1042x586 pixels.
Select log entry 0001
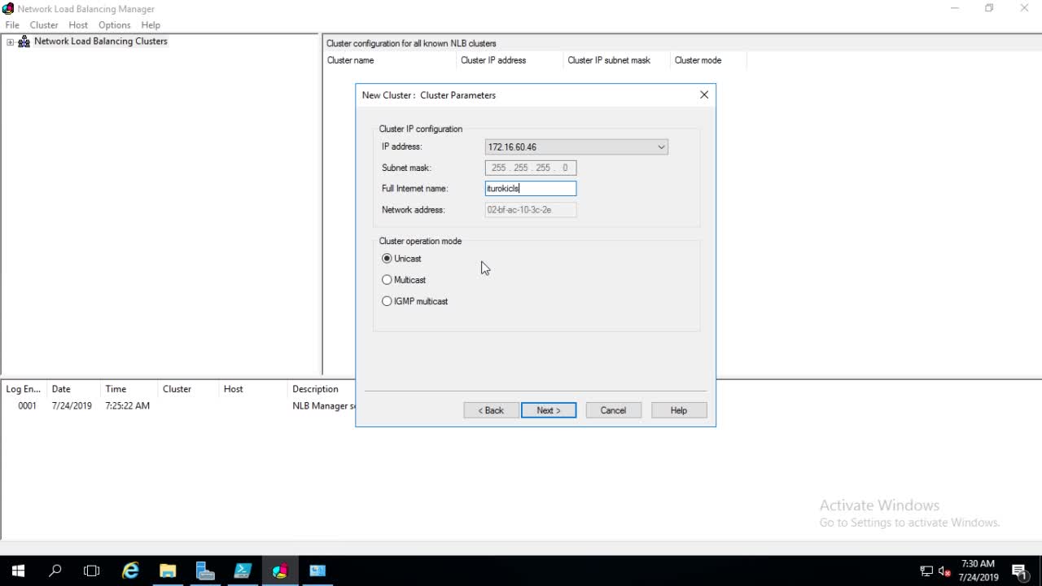[x=27, y=406]
